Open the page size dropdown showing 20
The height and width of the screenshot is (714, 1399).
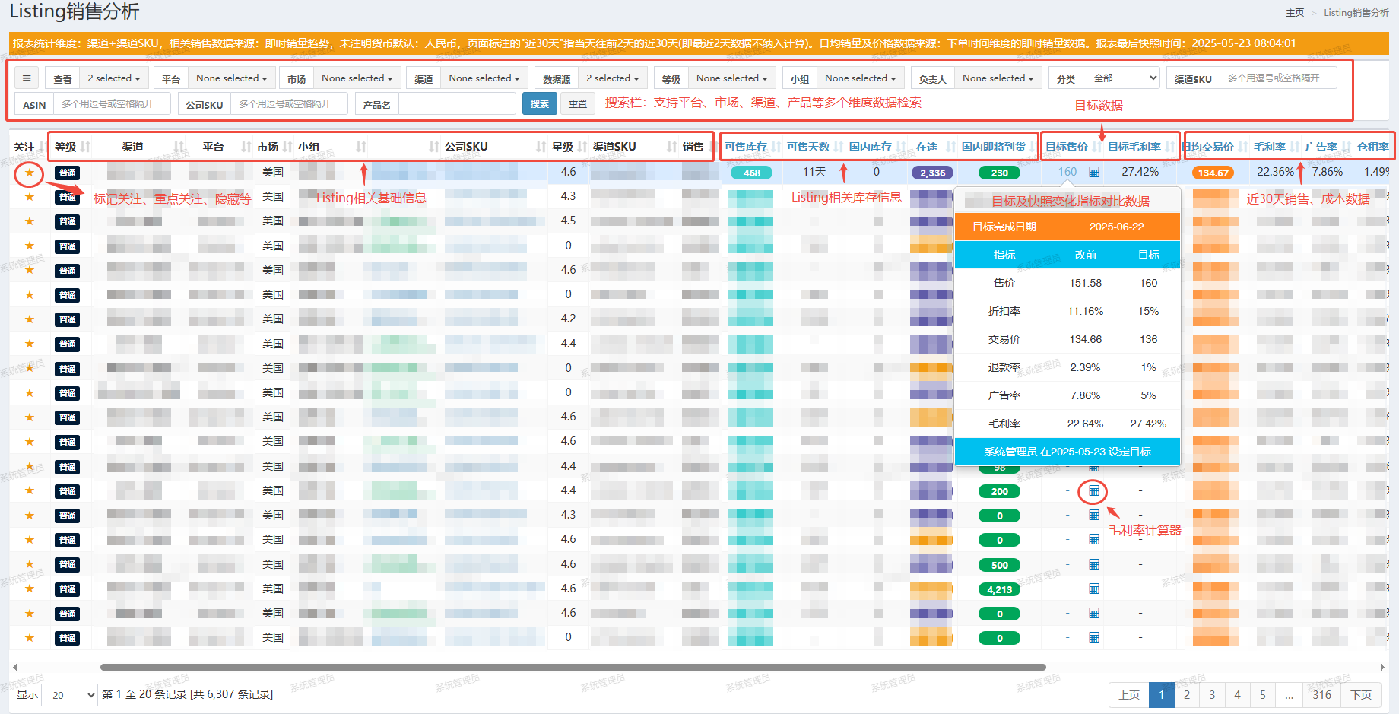[x=69, y=695]
